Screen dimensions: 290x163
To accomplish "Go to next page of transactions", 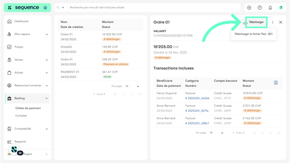I will (x=270, y=133).
